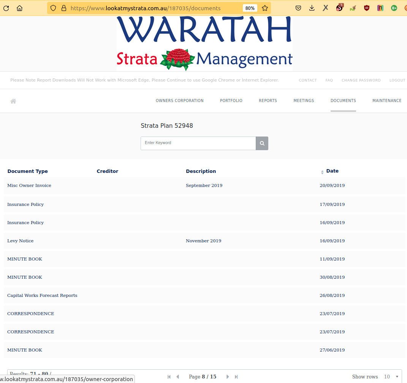The height and width of the screenshot is (383, 407).
Task: Open the PDF extension icon
Action: [x=353, y=8]
